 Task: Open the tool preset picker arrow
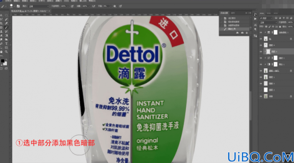pyautogui.click(x=5, y=6)
